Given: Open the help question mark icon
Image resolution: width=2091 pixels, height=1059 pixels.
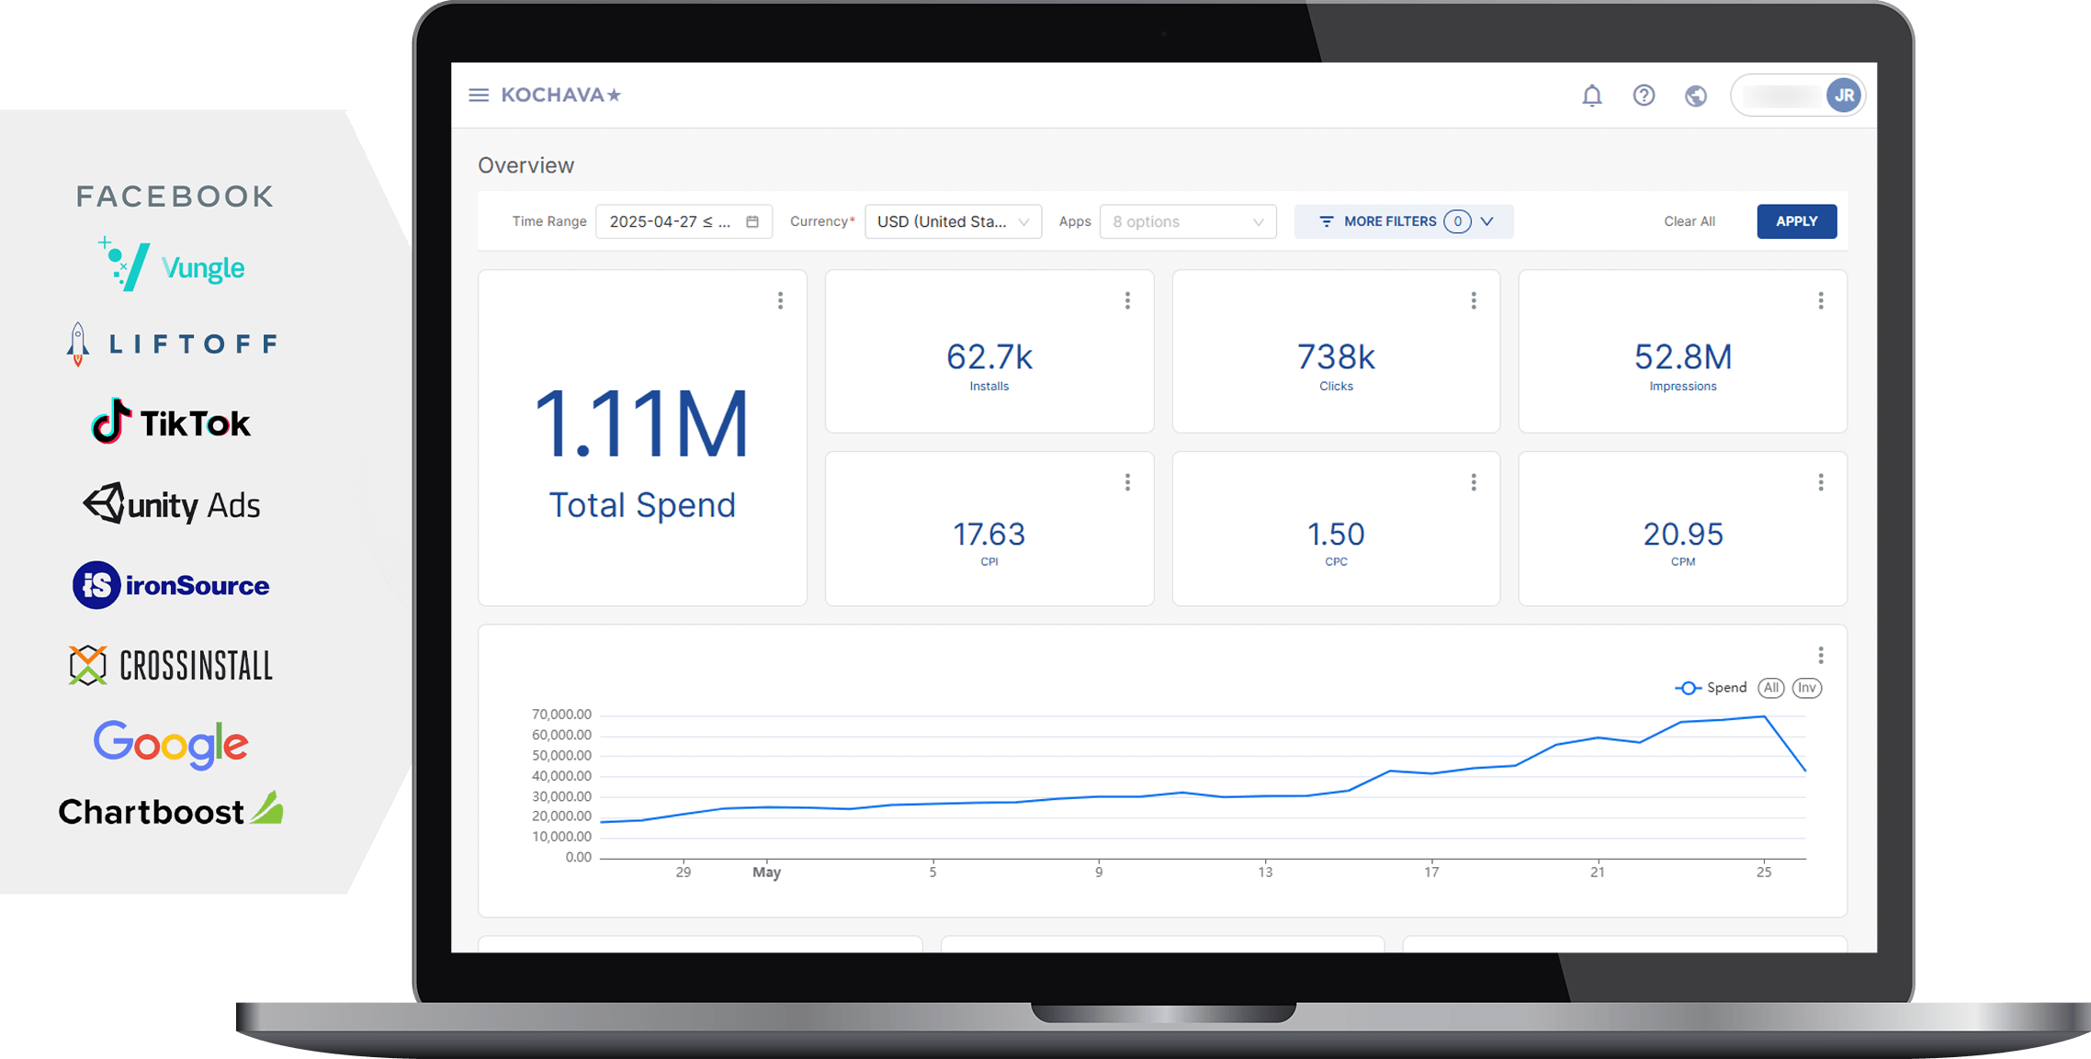Looking at the screenshot, I should (1644, 96).
